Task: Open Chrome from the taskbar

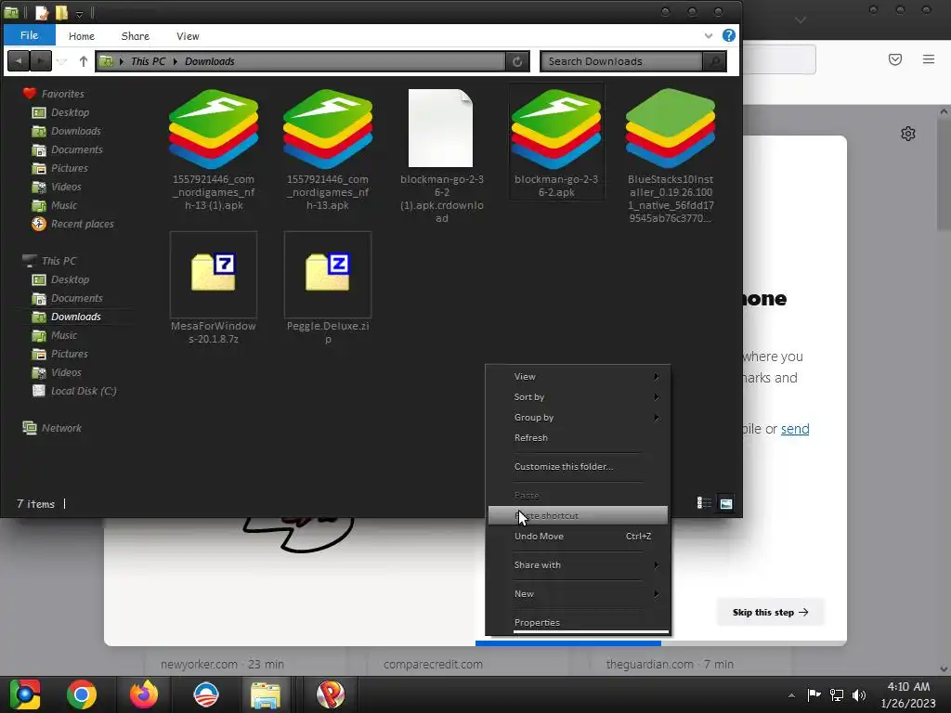Action: click(x=82, y=694)
